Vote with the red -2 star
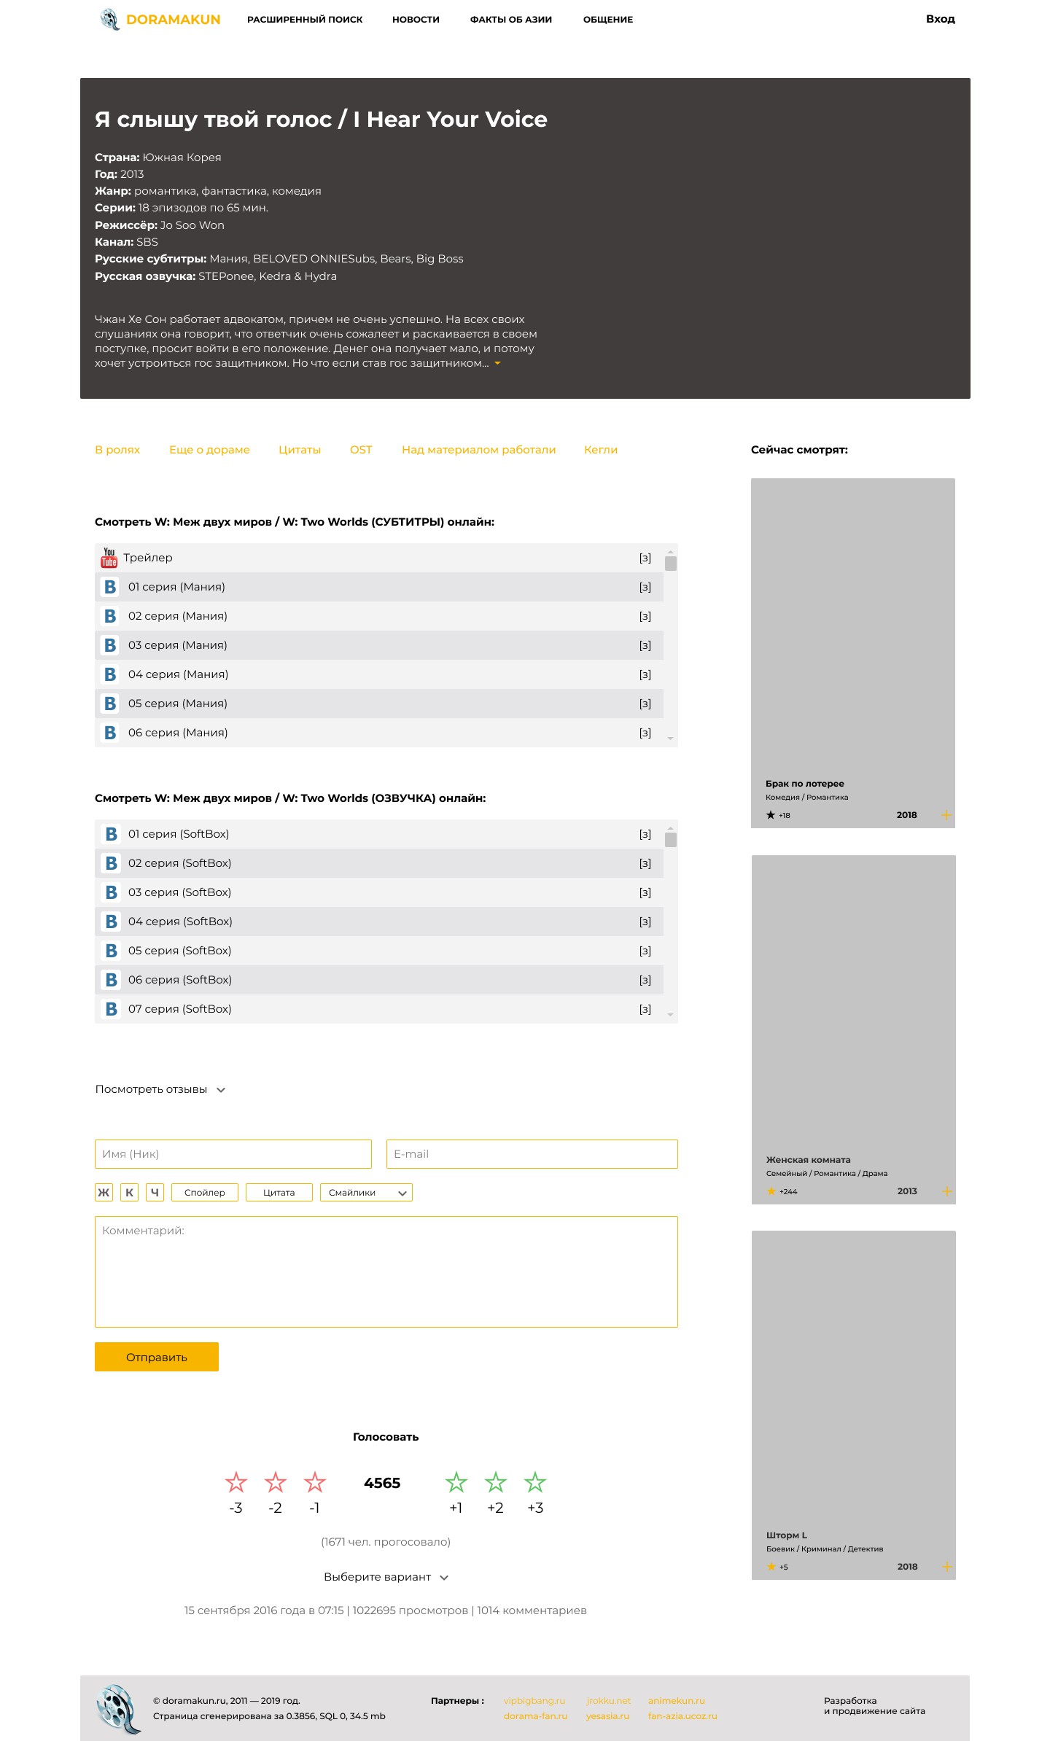The height and width of the screenshot is (1741, 1050). [276, 1481]
